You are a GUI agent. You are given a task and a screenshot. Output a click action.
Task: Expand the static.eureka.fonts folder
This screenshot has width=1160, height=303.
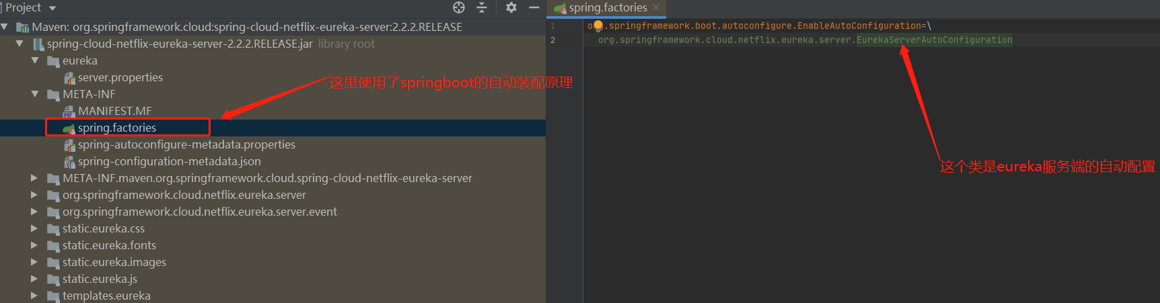coord(34,245)
